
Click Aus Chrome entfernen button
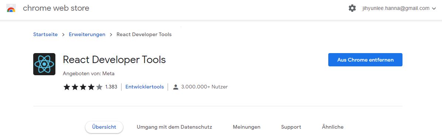(365, 60)
